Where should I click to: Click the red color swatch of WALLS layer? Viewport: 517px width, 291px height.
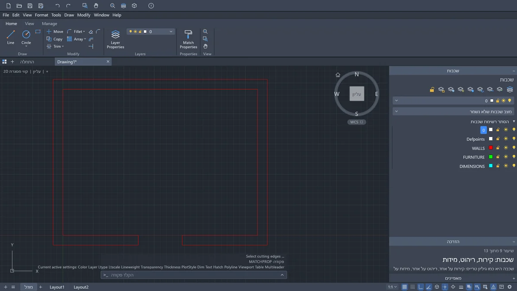(490, 148)
